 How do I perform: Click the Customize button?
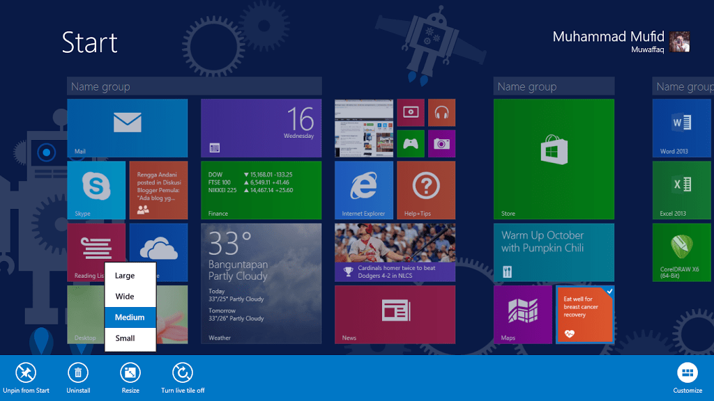[x=688, y=378]
